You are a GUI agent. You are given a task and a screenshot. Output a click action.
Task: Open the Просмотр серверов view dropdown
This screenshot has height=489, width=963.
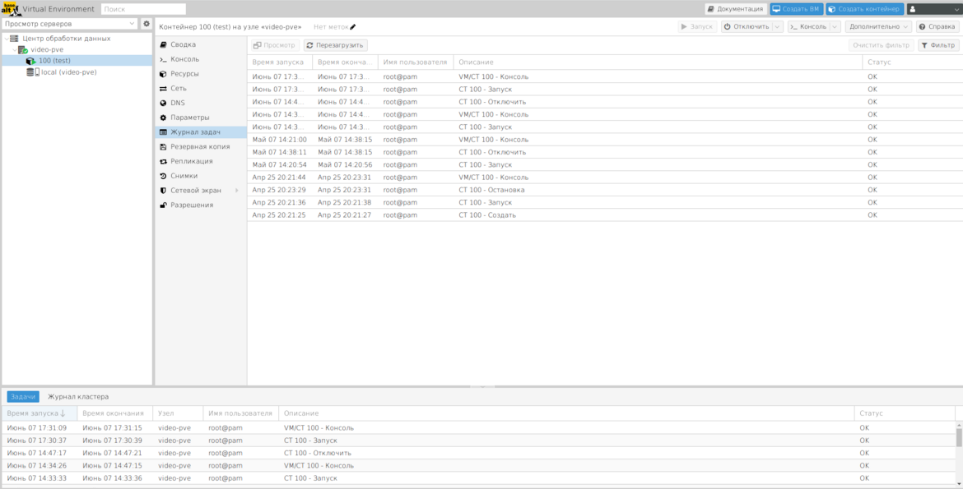click(x=69, y=24)
